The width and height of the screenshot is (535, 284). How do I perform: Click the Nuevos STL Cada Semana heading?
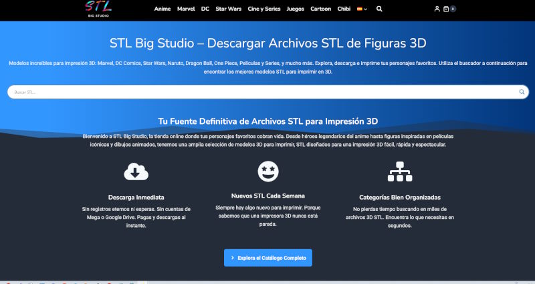tap(268, 196)
